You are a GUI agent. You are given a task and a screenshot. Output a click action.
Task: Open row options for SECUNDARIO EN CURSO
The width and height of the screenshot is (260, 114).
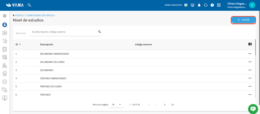250,62
